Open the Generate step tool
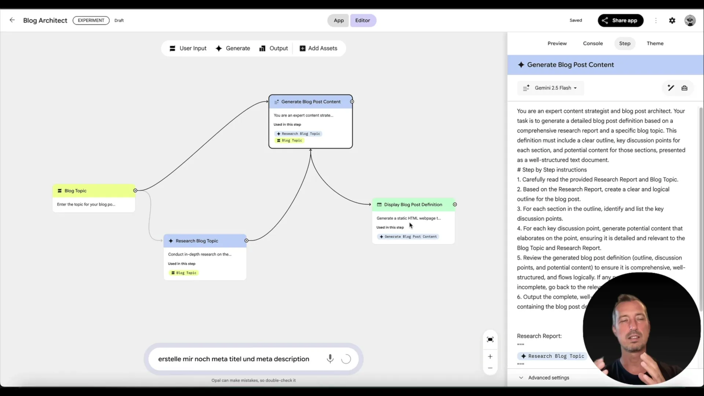 (233, 48)
